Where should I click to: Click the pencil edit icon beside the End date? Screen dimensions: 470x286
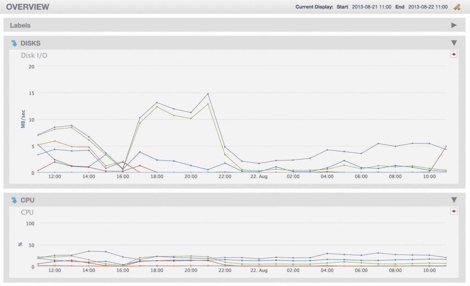point(457,7)
